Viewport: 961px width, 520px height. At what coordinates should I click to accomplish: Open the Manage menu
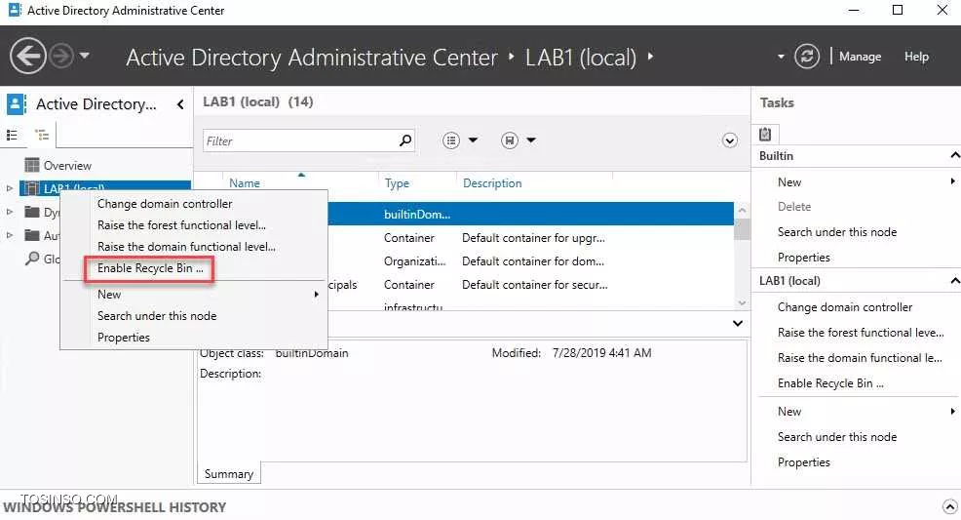coord(860,57)
